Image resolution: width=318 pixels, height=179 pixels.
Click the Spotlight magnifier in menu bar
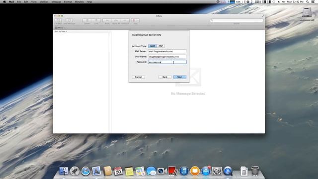coord(308,1)
